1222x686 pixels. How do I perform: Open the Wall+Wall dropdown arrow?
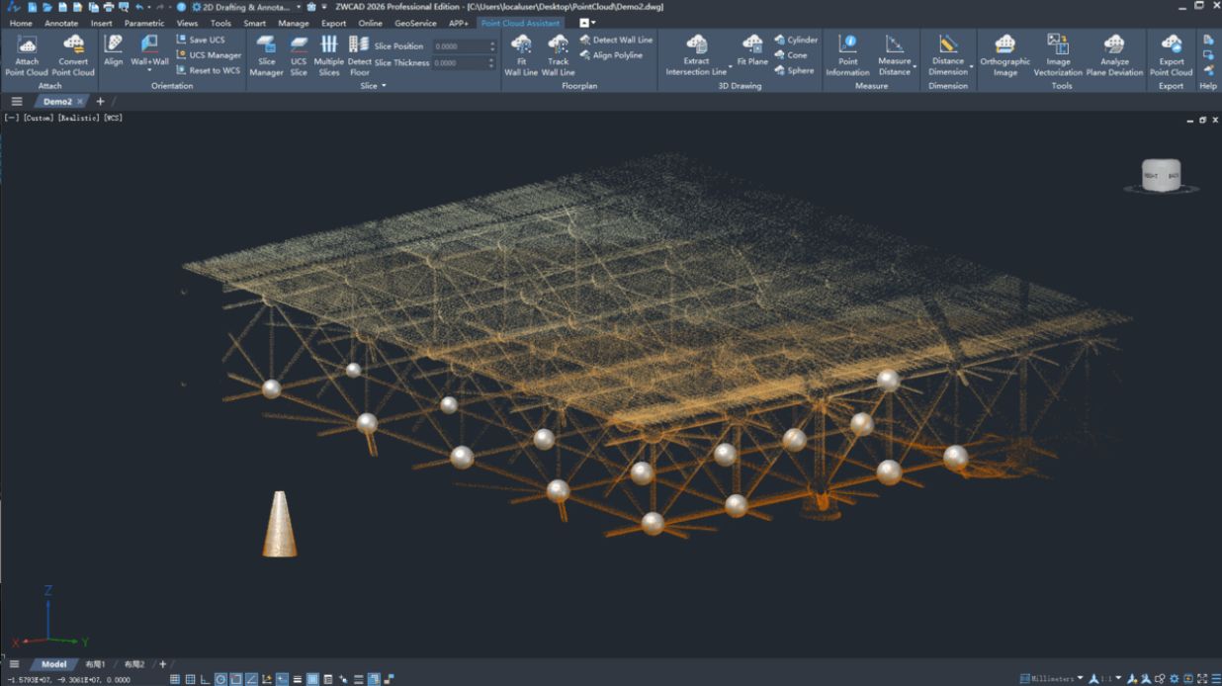pos(149,71)
